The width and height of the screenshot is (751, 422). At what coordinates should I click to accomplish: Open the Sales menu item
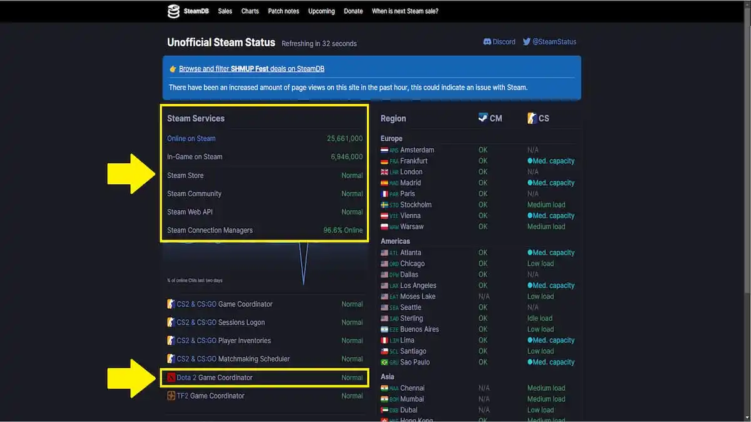pos(225,11)
